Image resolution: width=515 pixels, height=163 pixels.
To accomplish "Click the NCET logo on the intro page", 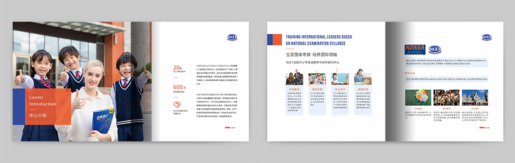I will point(232,38).
